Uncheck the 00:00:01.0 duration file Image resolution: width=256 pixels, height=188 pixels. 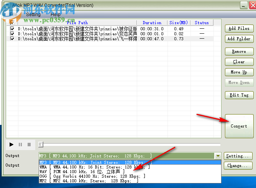[x=12, y=34]
